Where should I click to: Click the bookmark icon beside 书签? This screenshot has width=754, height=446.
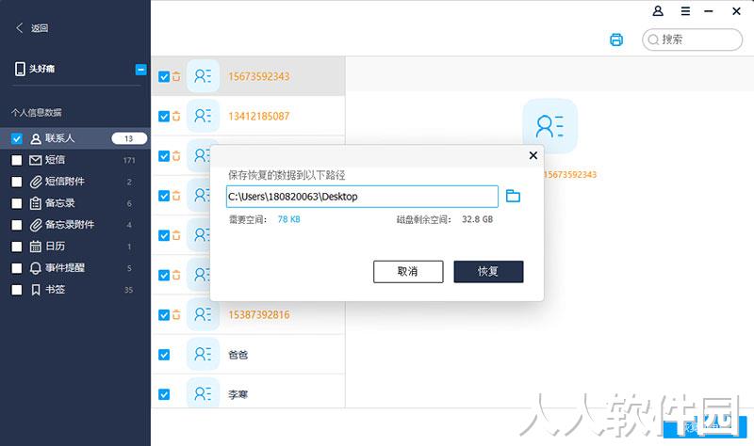(36, 290)
